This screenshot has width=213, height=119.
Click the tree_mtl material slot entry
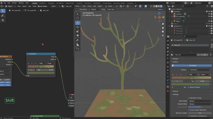click(x=190, y=45)
